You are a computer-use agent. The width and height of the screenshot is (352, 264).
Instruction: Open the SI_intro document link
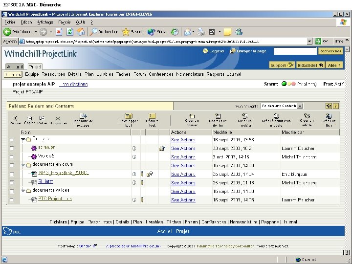click(x=45, y=181)
